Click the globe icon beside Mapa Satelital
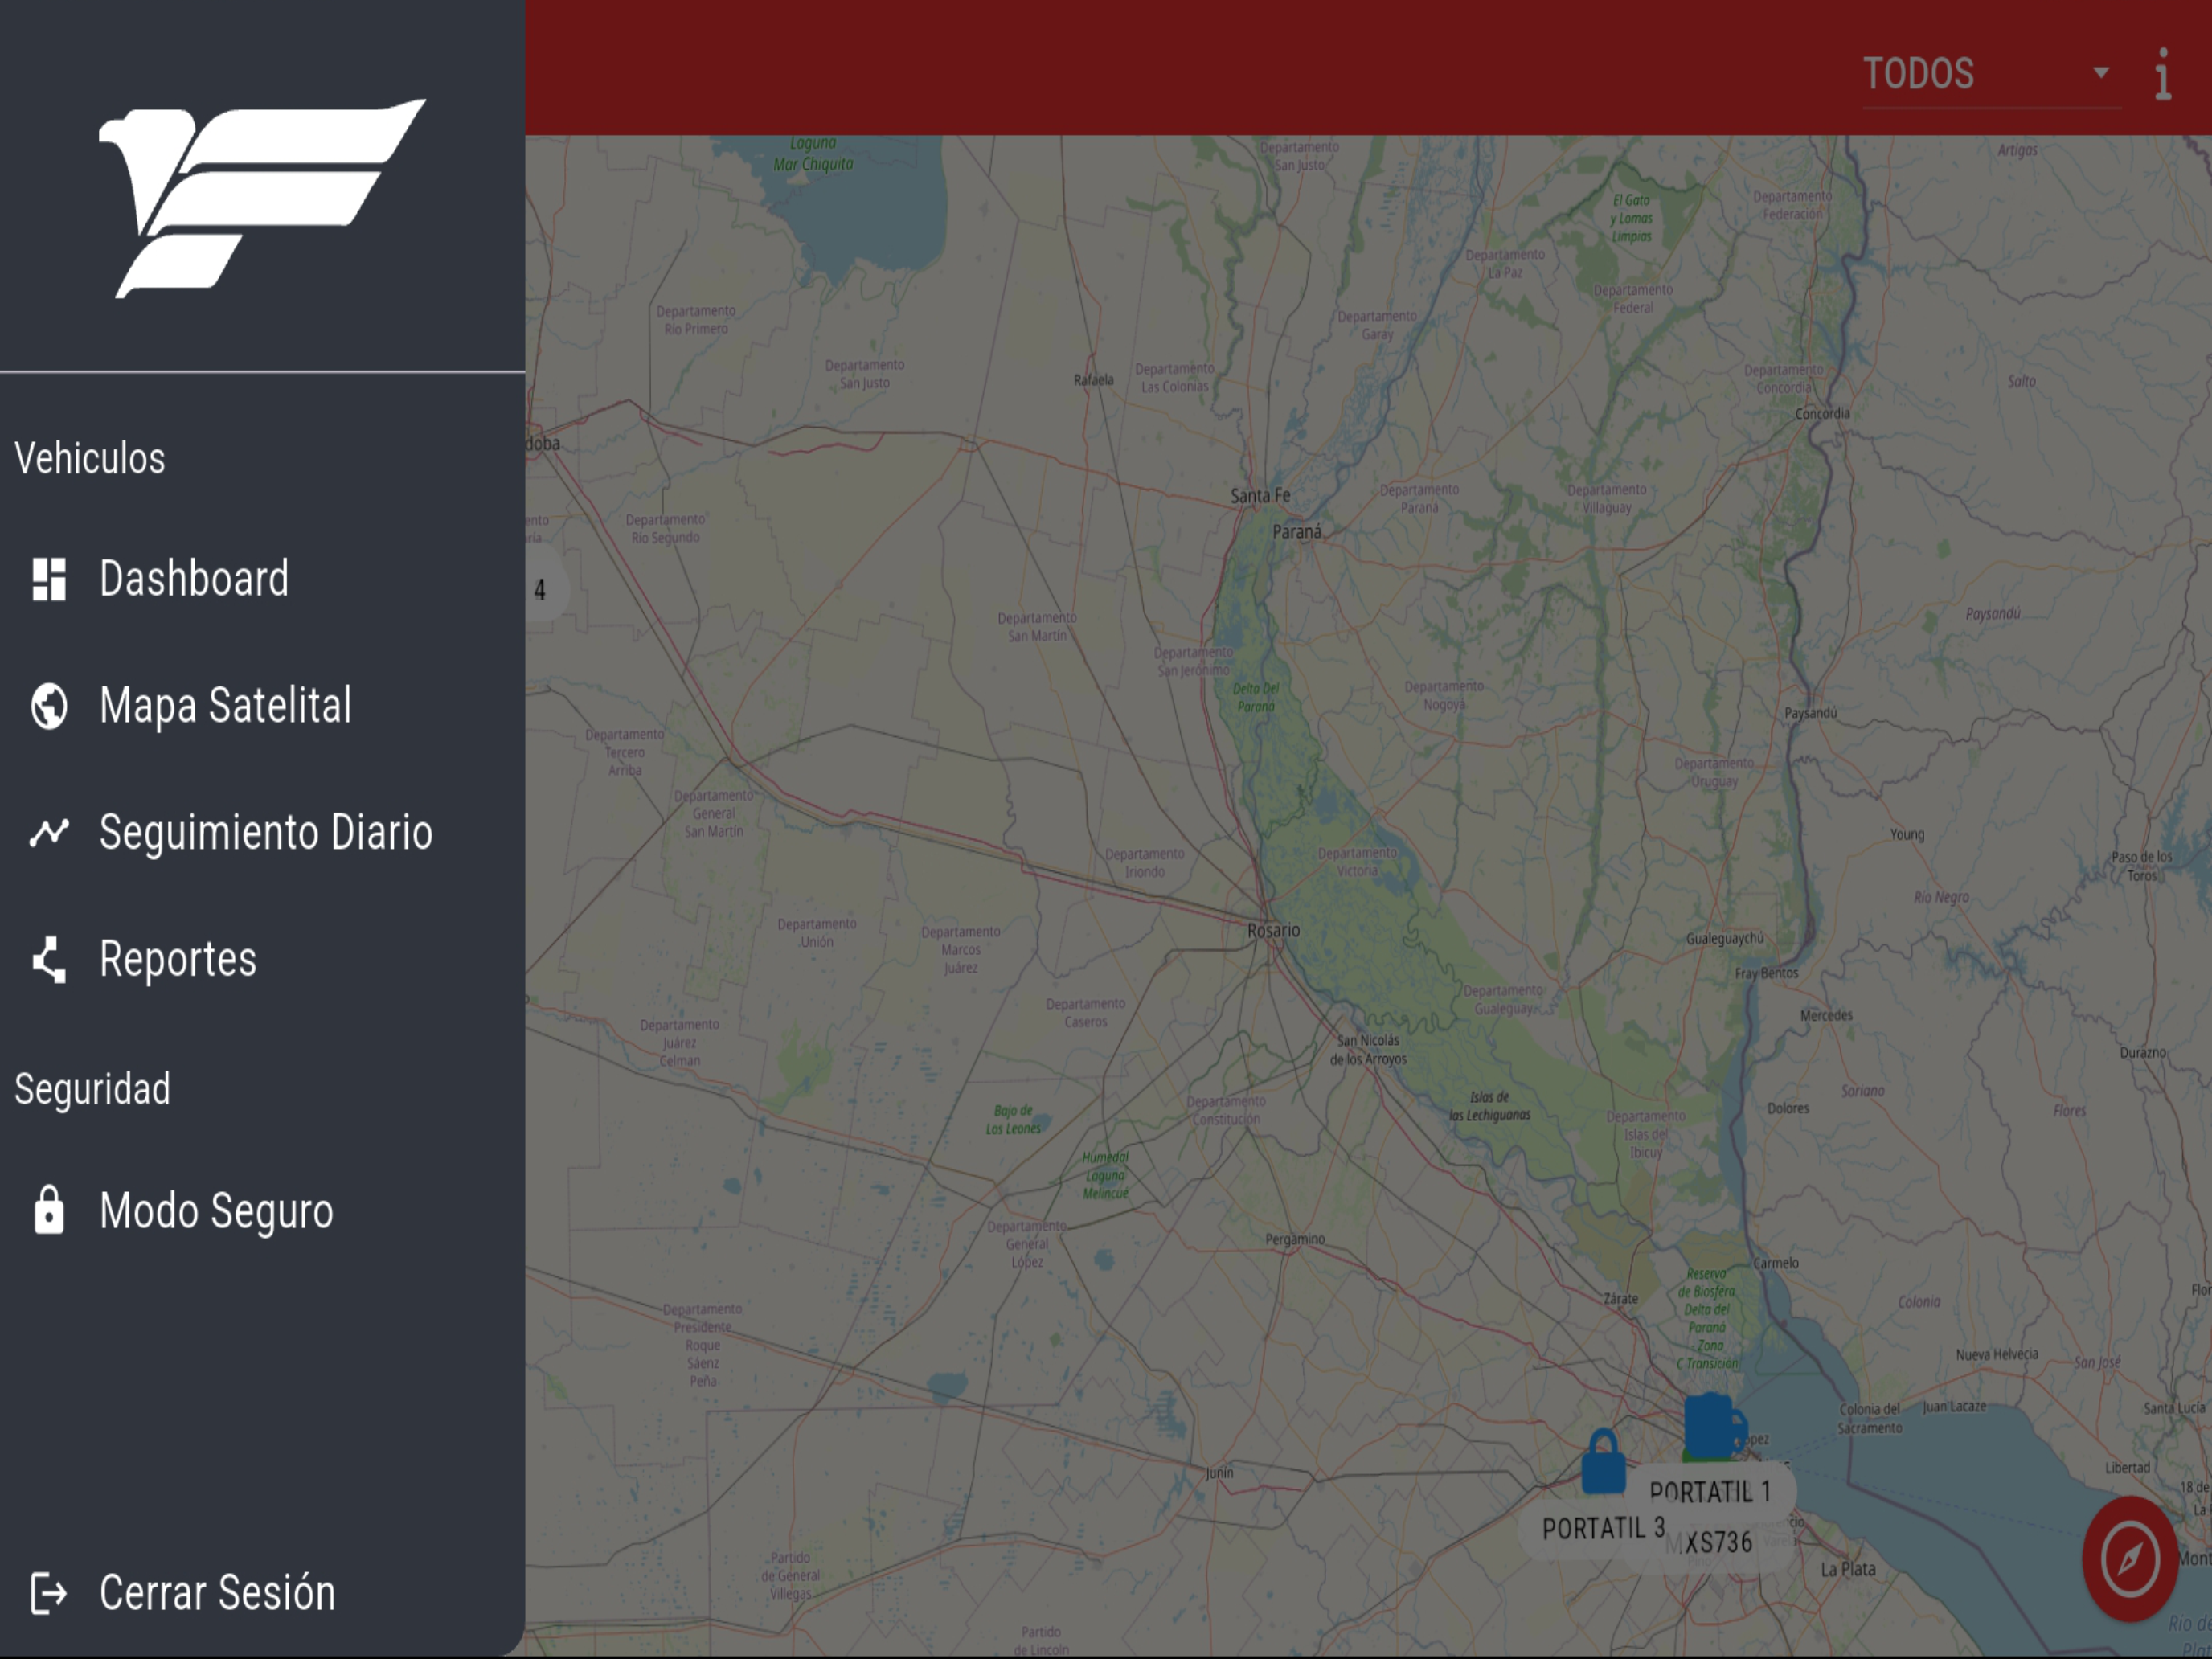The width and height of the screenshot is (2212, 1659). coord(49,706)
